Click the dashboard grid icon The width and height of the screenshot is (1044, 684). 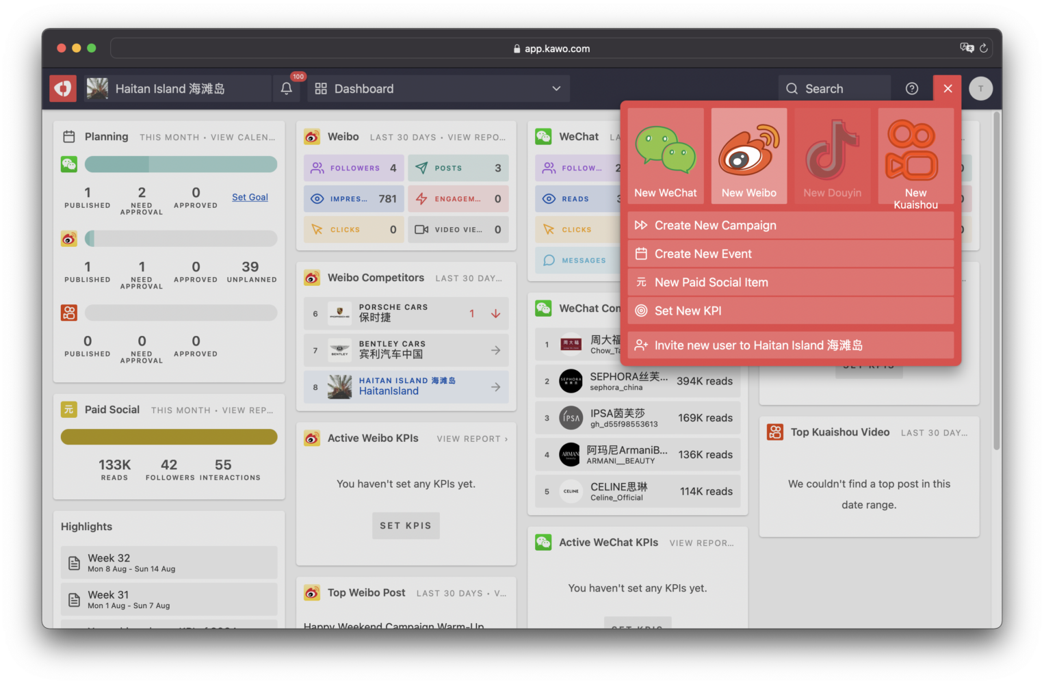tap(322, 88)
